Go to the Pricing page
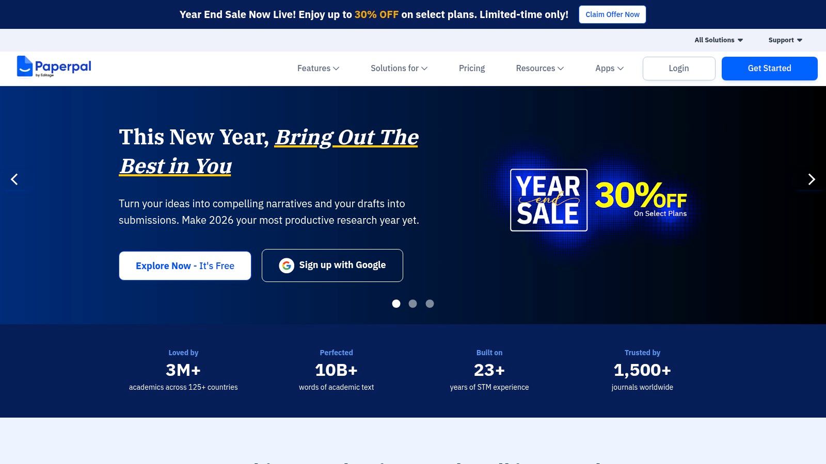826x464 pixels. pos(472,68)
